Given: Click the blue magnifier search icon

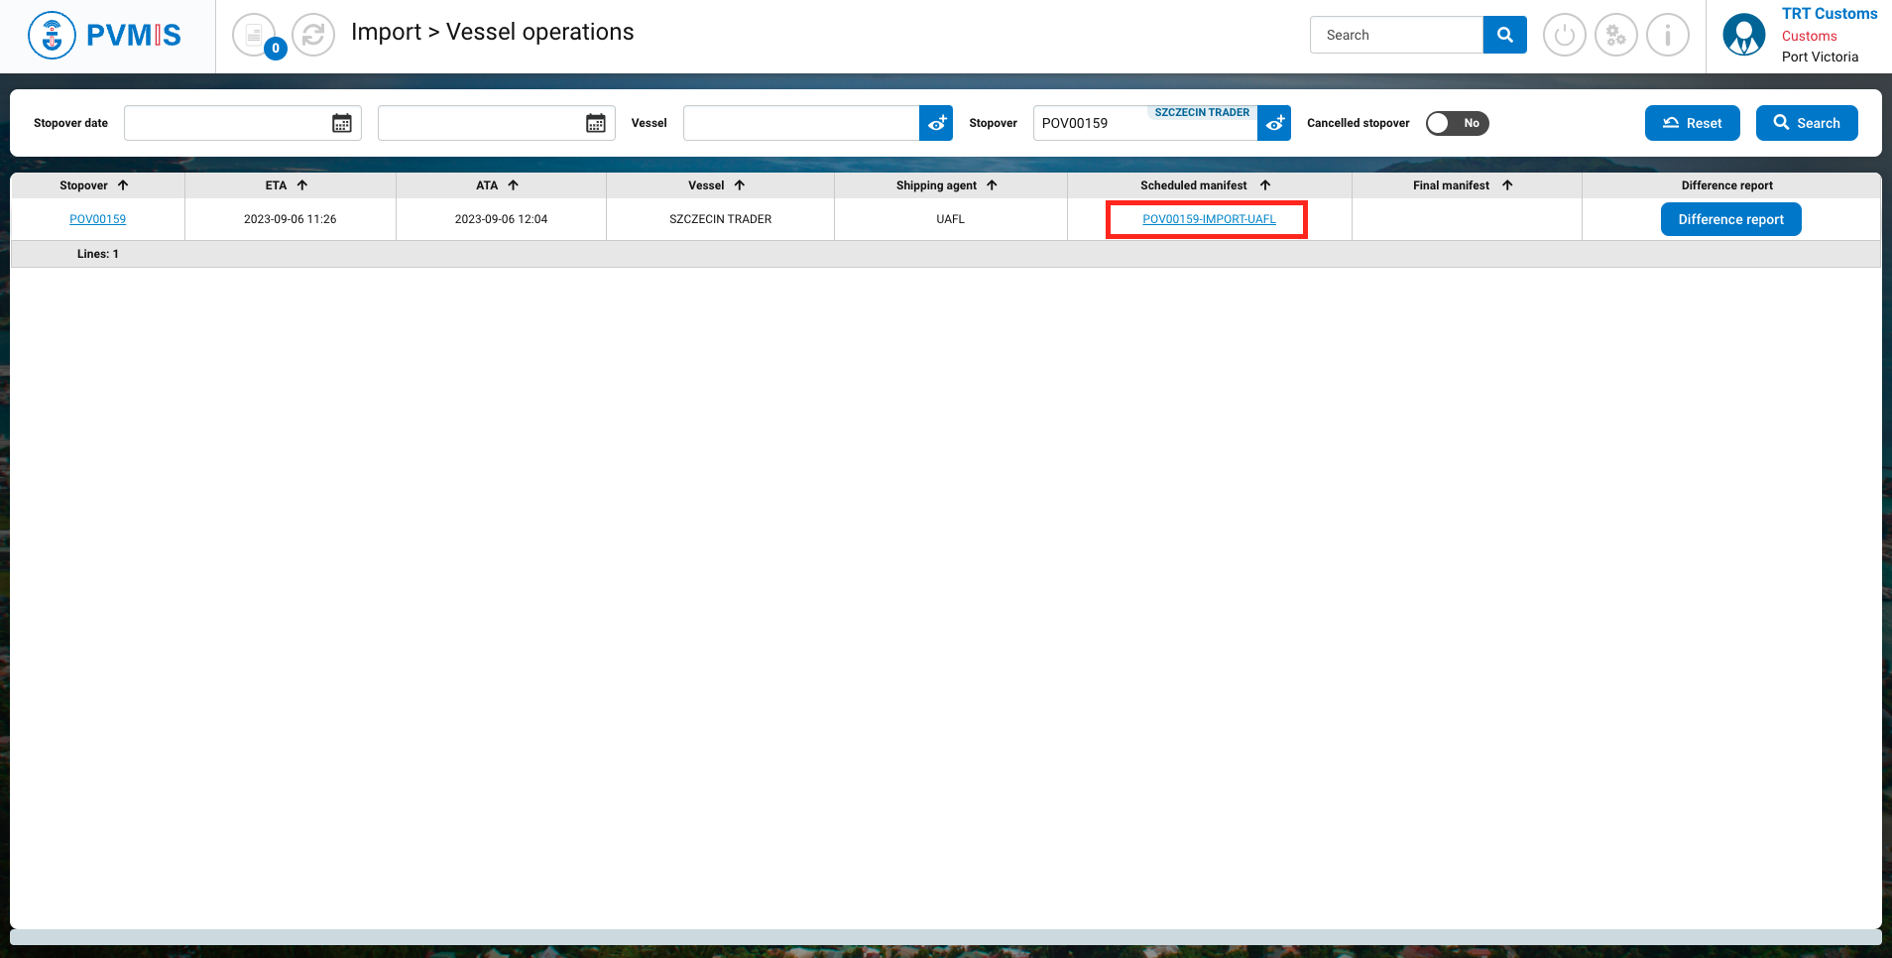Looking at the screenshot, I should pyautogui.click(x=1504, y=35).
